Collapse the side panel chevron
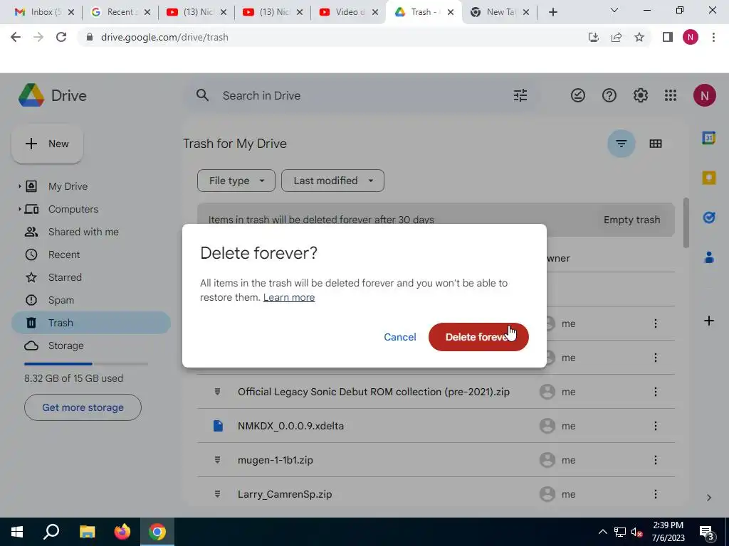The height and width of the screenshot is (546, 729). pos(708,497)
